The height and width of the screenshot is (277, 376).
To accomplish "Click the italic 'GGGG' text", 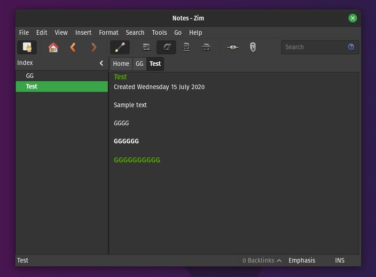I will pos(121,123).
